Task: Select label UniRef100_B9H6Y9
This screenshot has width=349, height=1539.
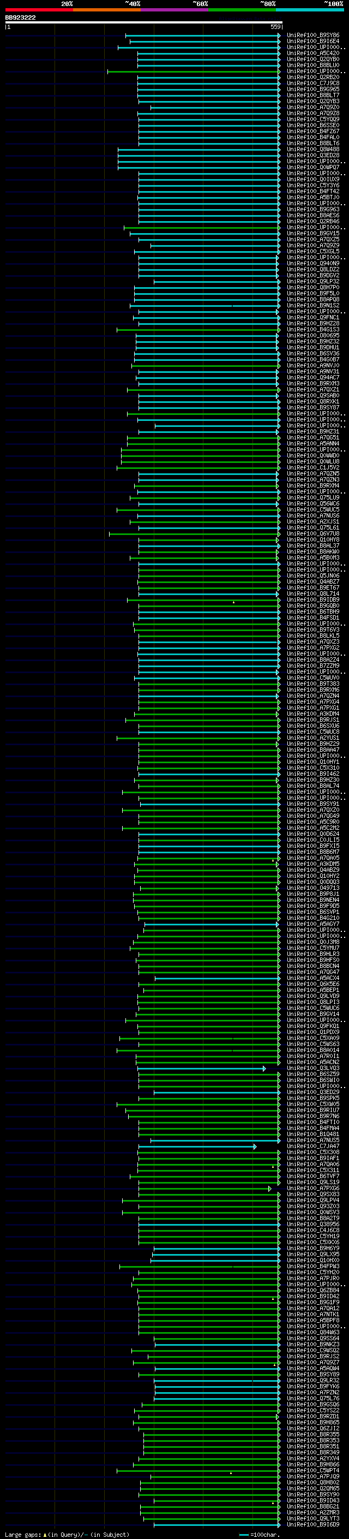Action: click(x=312, y=1249)
